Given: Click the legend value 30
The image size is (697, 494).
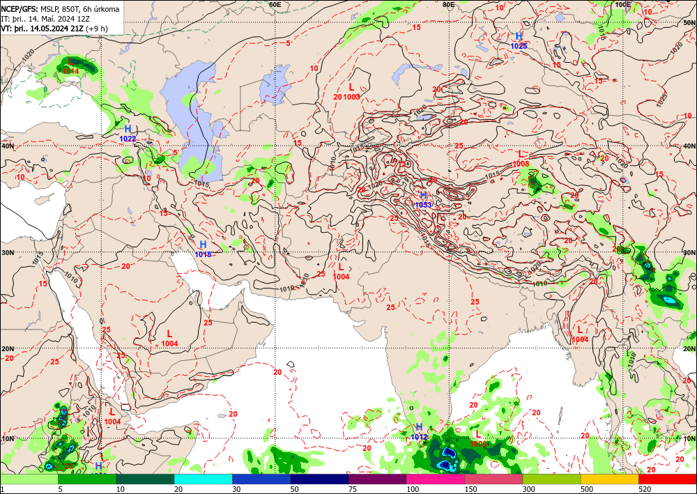Looking at the screenshot, I should pos(236,489).
